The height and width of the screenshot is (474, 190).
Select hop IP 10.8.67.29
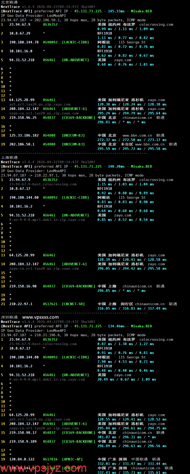[20, 33]
